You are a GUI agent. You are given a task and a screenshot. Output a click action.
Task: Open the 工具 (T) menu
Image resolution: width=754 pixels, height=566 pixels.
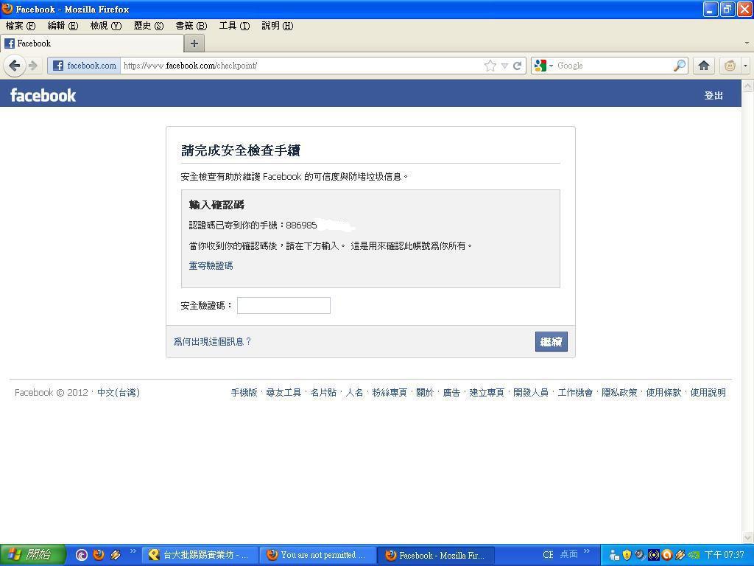coord(234,26)
